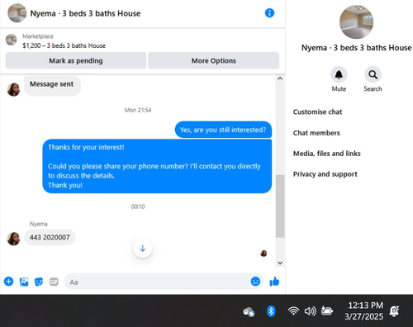
Task: Choose a sticker from the sticker icon
Action: tap(39, 282)
